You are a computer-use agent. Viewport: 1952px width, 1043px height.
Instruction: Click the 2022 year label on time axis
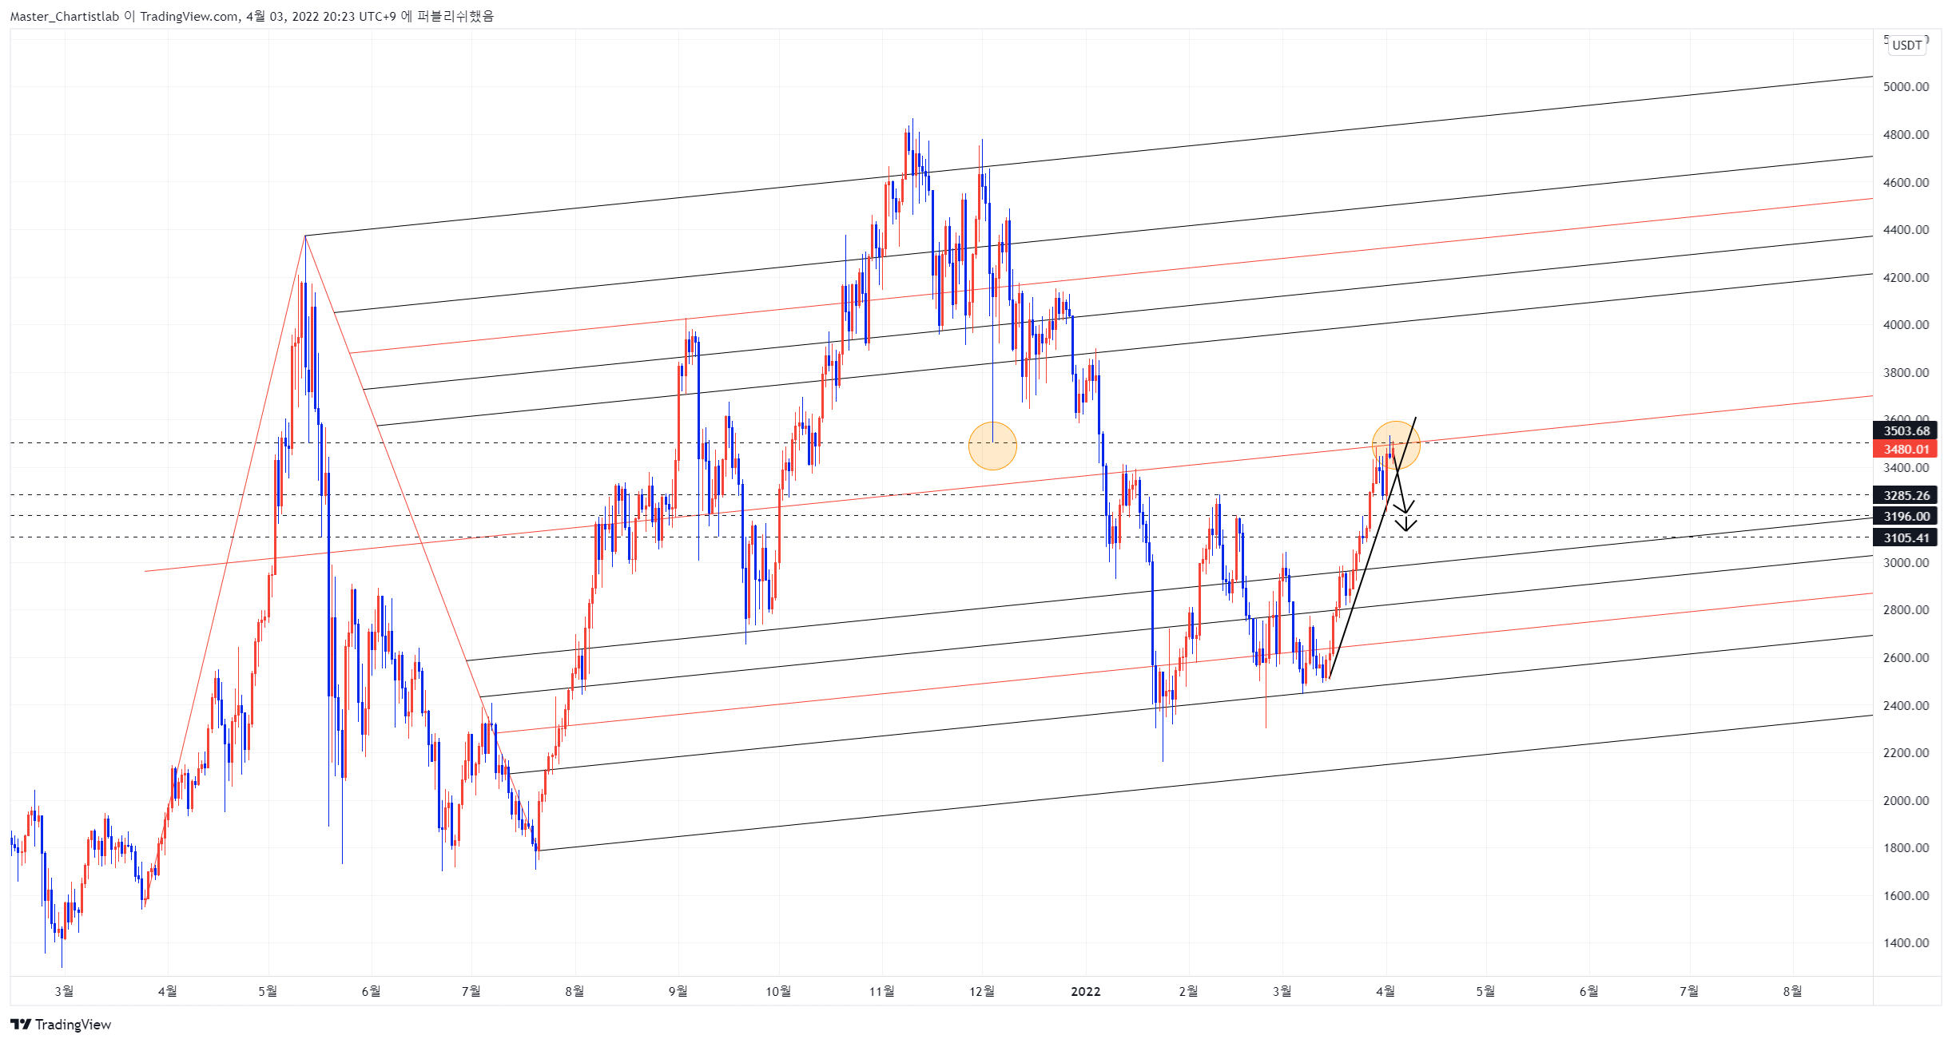point(1085,992)
